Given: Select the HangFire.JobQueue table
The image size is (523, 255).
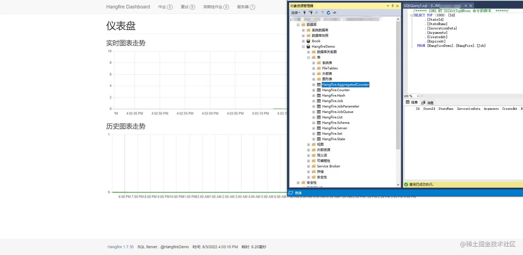Looking at the screenshot, I should pyautogui.click(x=338, y=112).
